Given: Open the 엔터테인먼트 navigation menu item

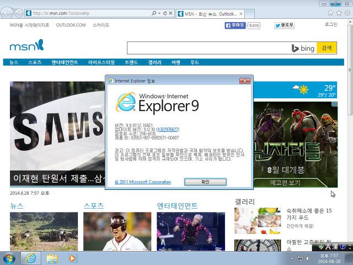Looking at the screenshot, I should point(65,62).
